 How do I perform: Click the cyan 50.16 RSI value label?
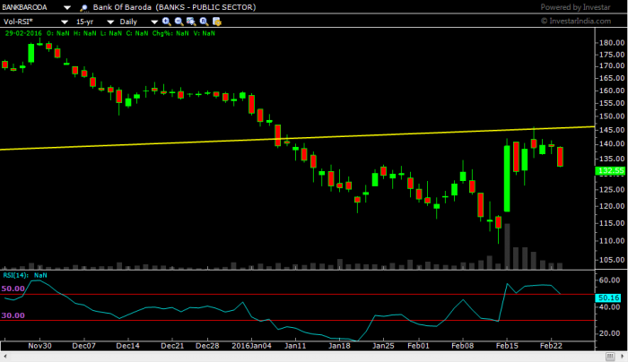point(609,297)
